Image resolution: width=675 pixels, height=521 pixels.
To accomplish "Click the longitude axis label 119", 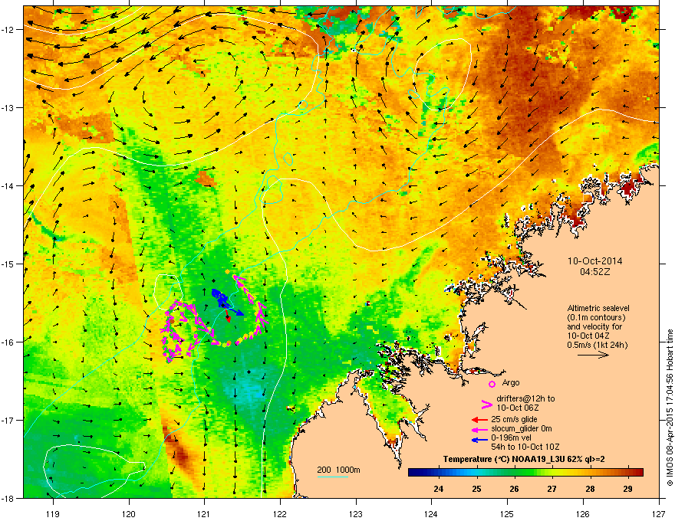I will pyautogui.click(x=53, y=513).
